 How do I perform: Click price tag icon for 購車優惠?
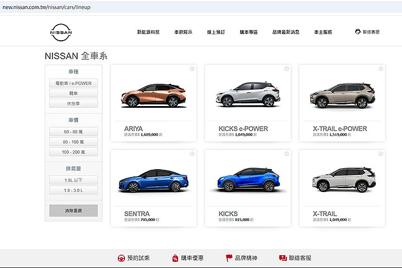pyautogui.click(x=175, y=259)
